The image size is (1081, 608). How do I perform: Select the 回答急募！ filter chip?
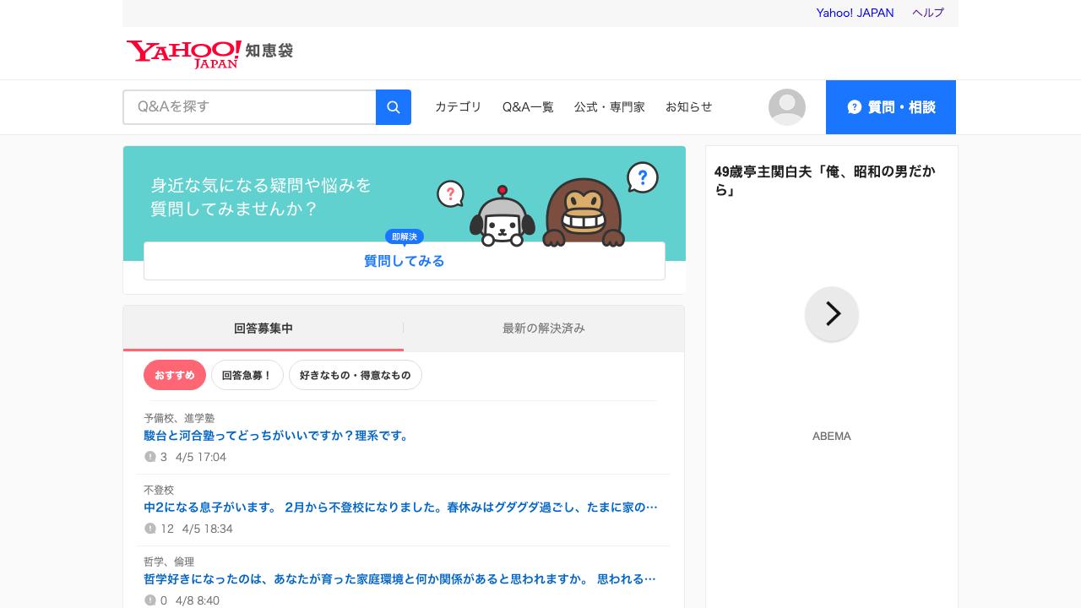pyautogui.click(x=247, y=375)
